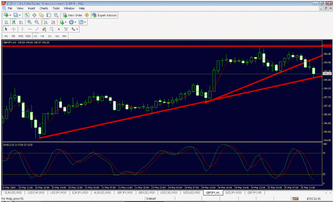Open the View menu
This screenshot has height=202, width=334.
click(x=20, y=9)
